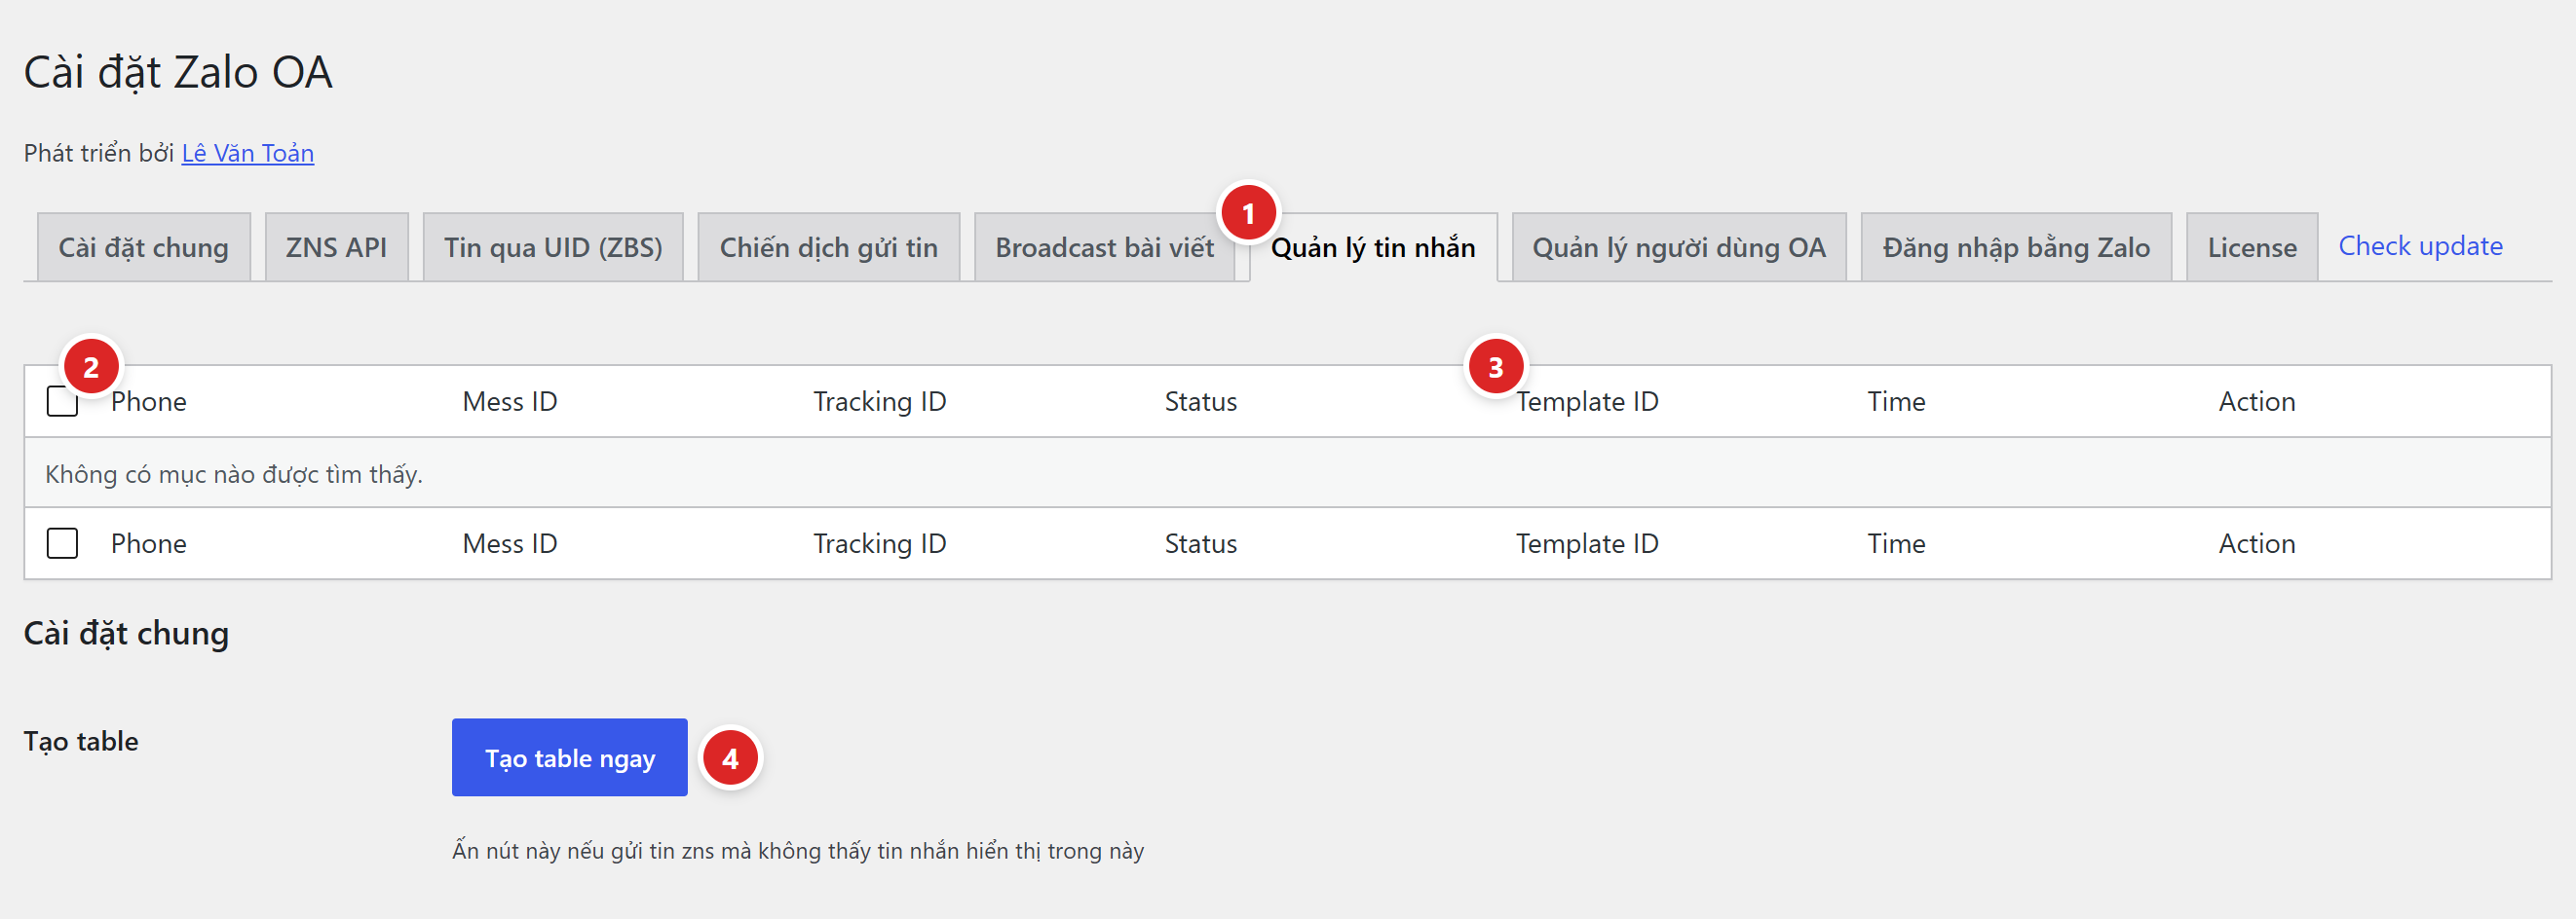Image resolution: width=2576 pixels, height=919 pixels.
Task: Click the Action column header at top
Action: 2256,401
